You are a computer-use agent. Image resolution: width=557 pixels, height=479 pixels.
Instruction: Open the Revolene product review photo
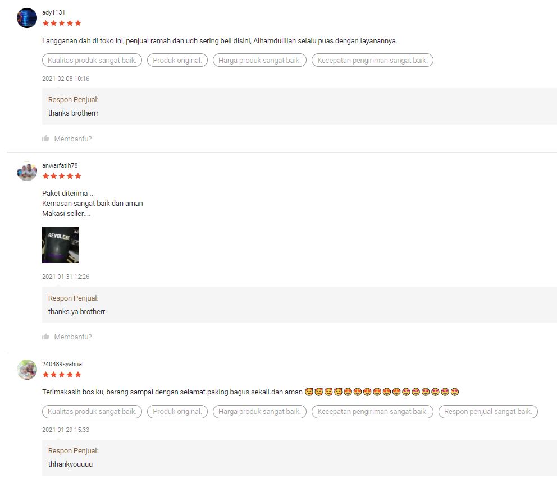61,245
